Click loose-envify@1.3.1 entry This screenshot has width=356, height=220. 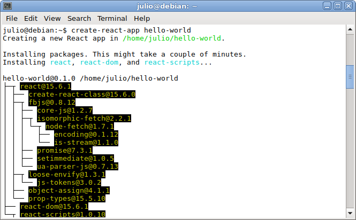pos(67,175)
